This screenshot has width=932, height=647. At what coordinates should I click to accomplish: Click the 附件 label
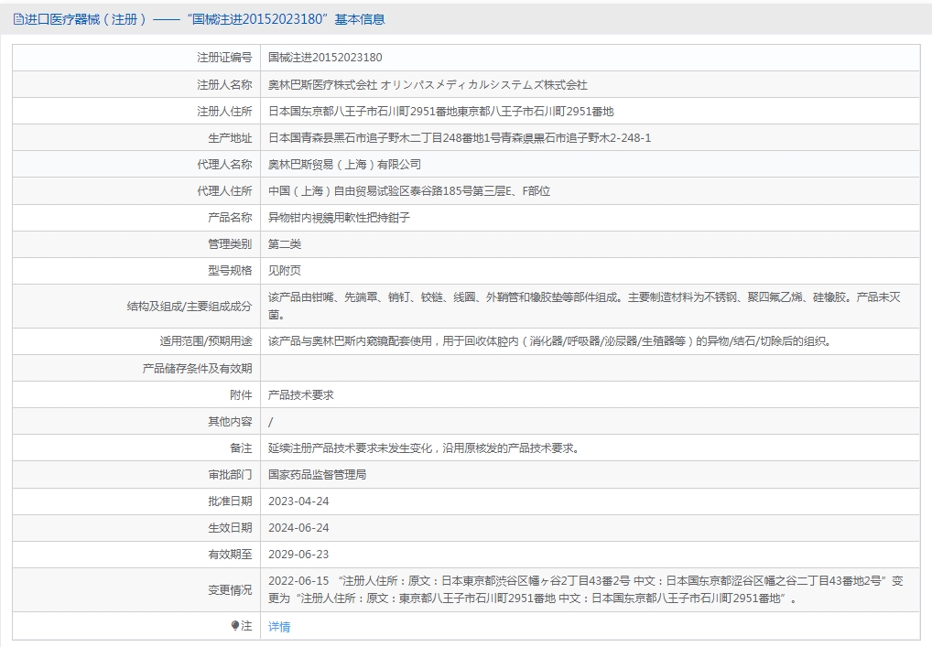[x=242, y=395]
